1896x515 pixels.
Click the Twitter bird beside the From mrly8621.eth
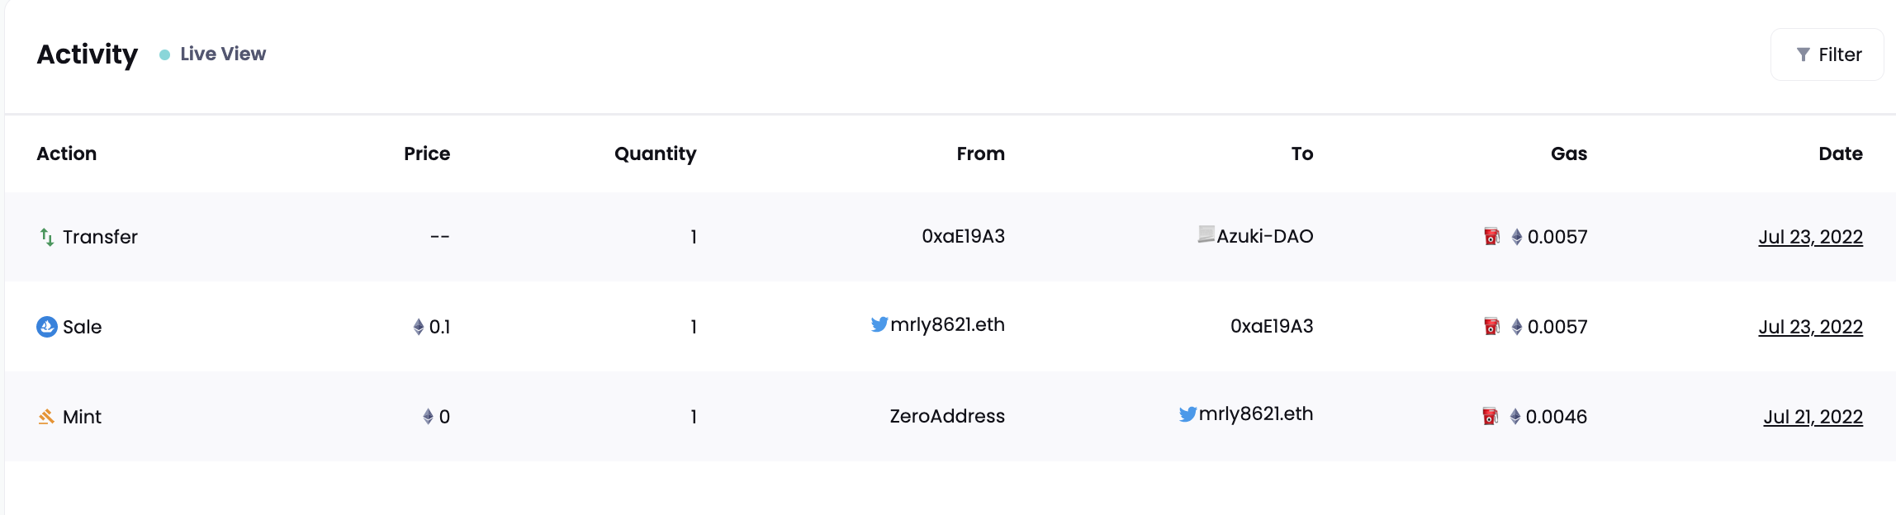tap(879, 324)
